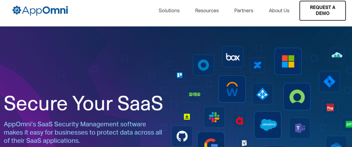Select the Slack icon tile
The width and height of the screenshot is (352, 147).
tap(214, 117)
